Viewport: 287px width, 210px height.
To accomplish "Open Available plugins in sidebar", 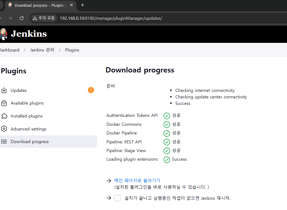I will pyautogui.click(x=48, y=103).
